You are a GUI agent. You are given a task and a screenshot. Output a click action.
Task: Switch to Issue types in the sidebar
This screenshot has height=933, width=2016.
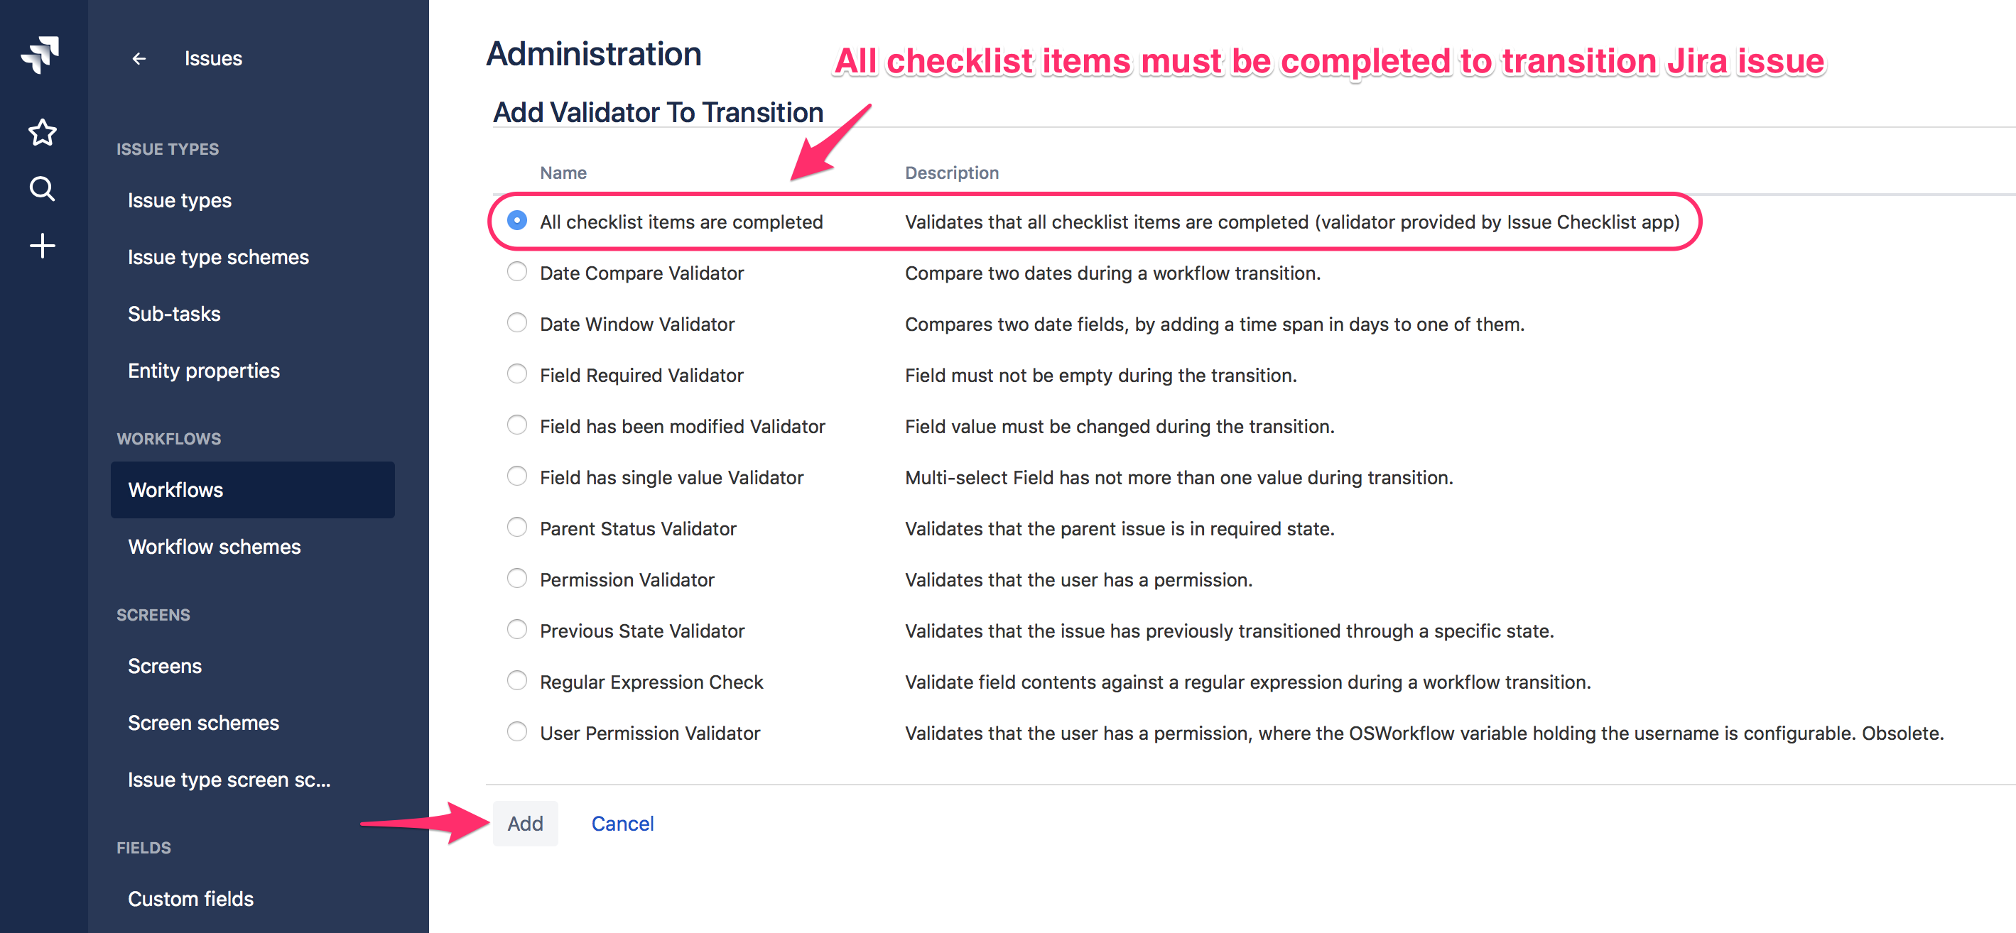[180, 200]
